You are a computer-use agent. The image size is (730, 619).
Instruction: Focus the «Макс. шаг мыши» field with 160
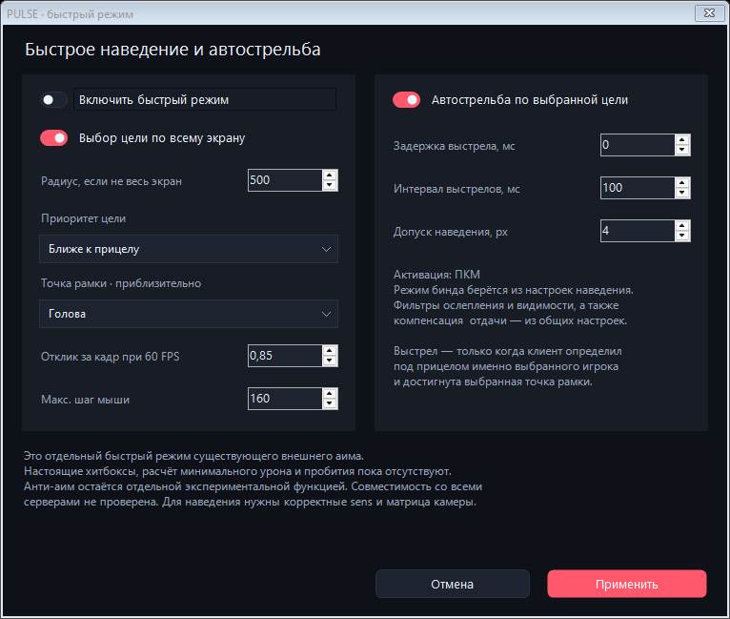pyautogui.click(x=285, y=399)
